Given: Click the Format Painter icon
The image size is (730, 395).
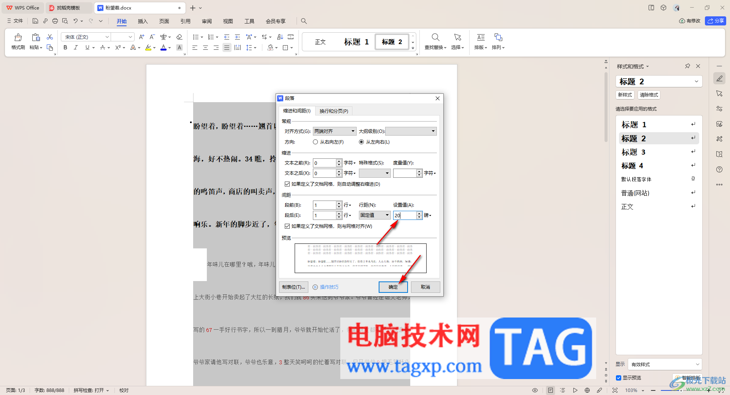Looking at the screenshot, I should pos(18,37).
